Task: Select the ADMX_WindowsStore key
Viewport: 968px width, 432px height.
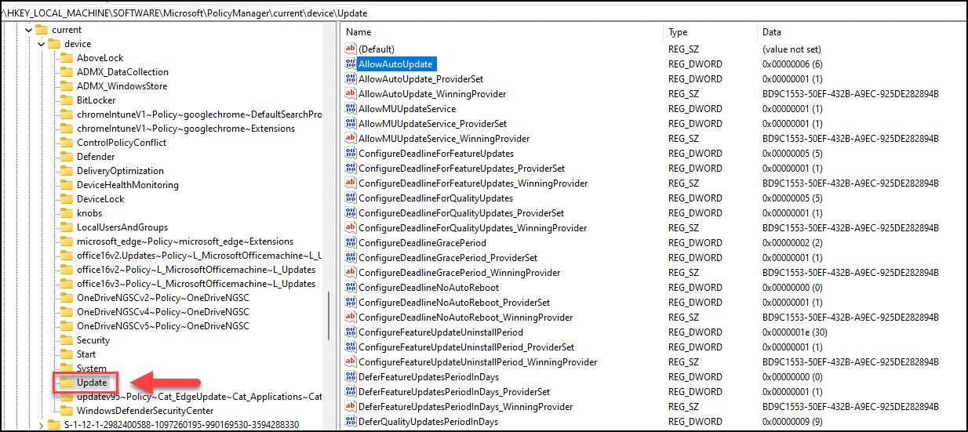Action: (x=122, y=86)
